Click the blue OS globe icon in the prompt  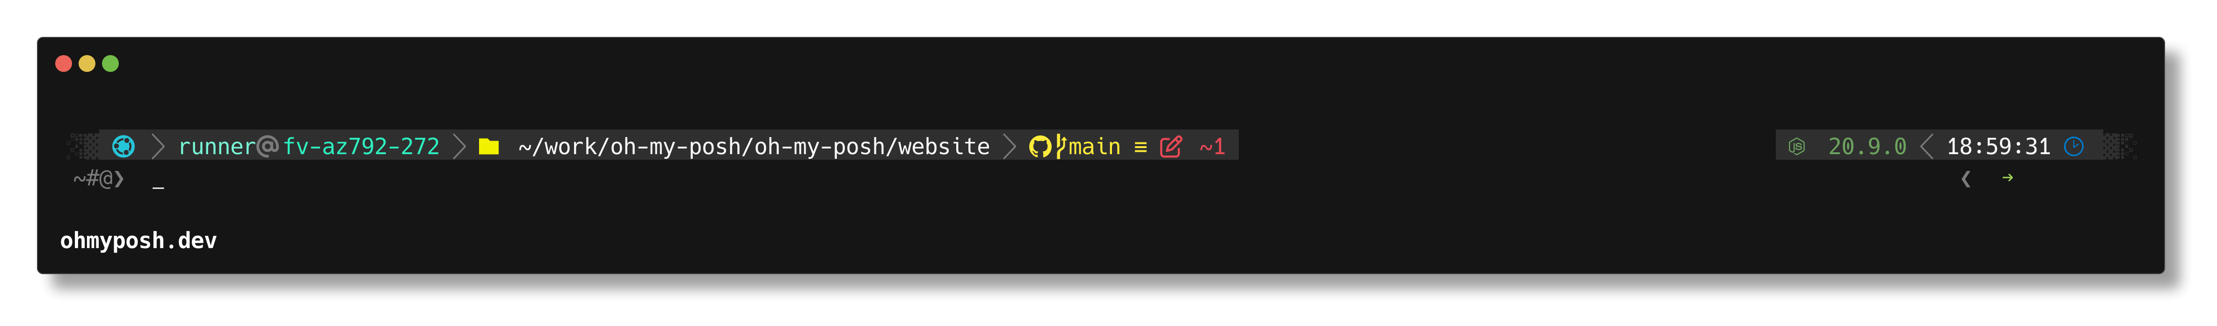click(124, 146)
